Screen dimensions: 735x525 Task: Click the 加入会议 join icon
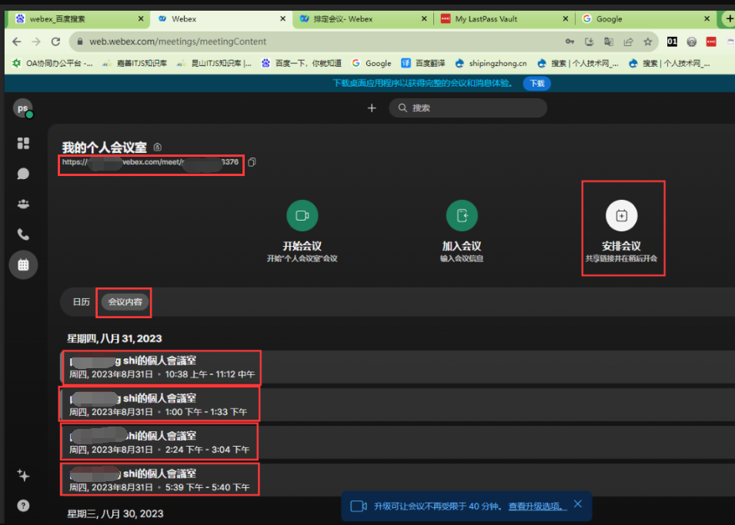462,215
